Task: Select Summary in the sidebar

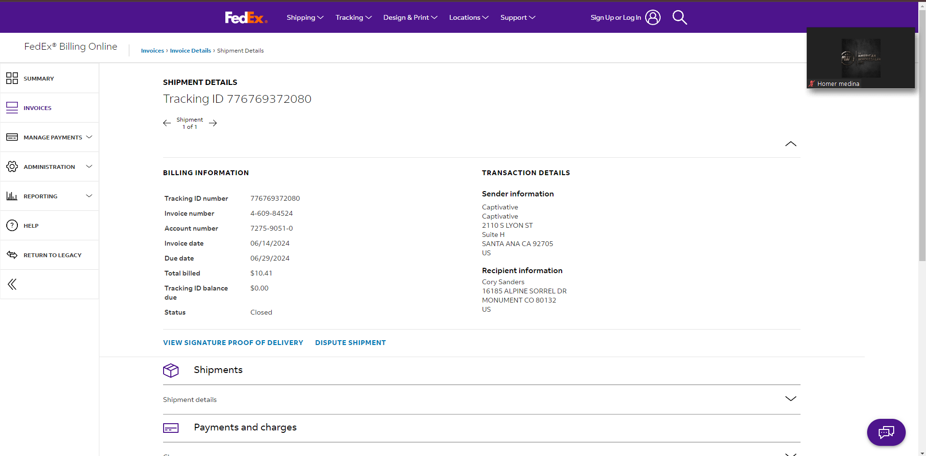Action: tap(49, 78)
